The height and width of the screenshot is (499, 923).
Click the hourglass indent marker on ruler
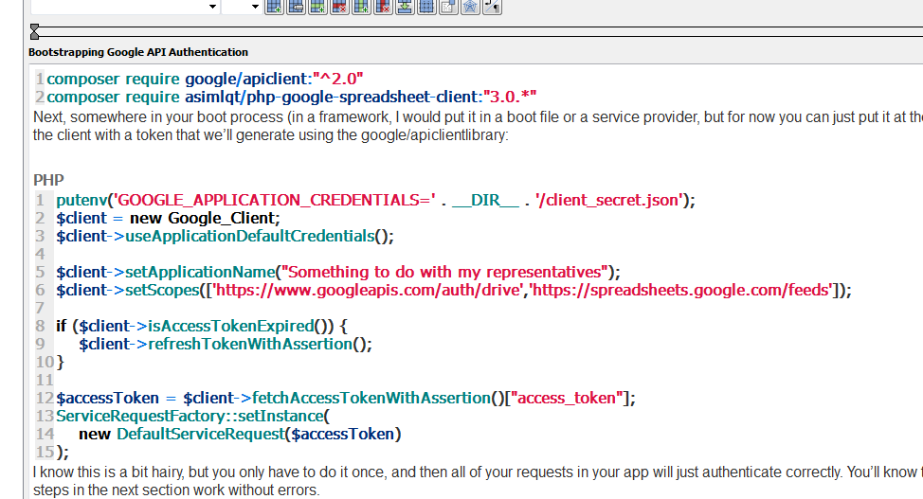(x=35, y=32)
